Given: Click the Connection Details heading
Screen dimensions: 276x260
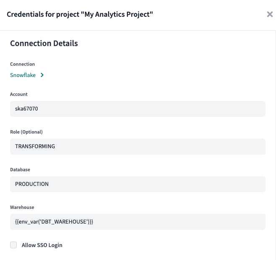Looking at the screenshot, I should (x=44, y=43).
